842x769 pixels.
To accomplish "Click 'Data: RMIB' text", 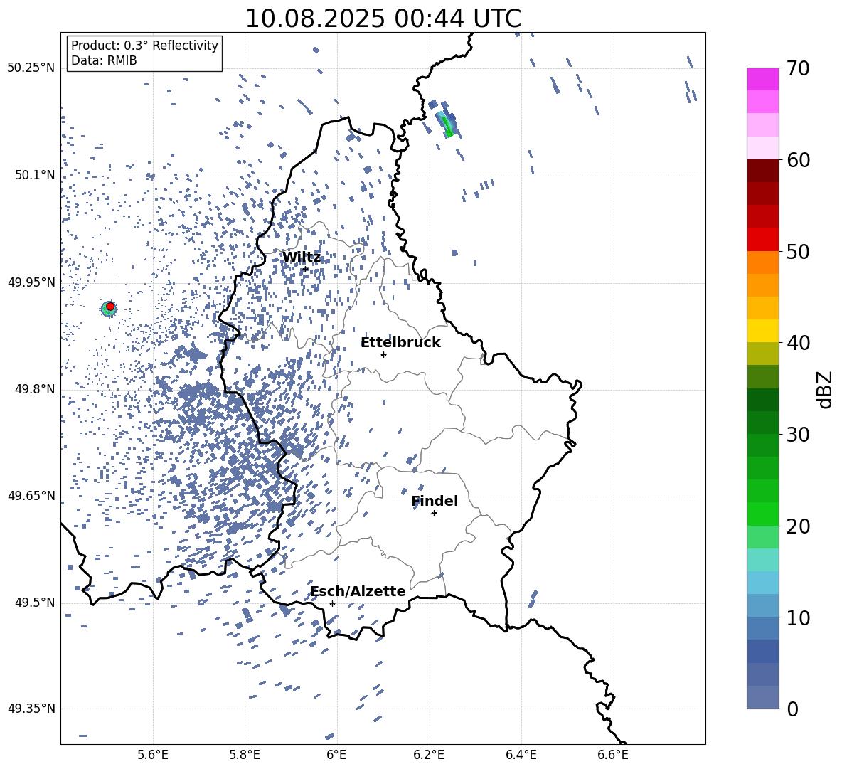I will point(104,60).
